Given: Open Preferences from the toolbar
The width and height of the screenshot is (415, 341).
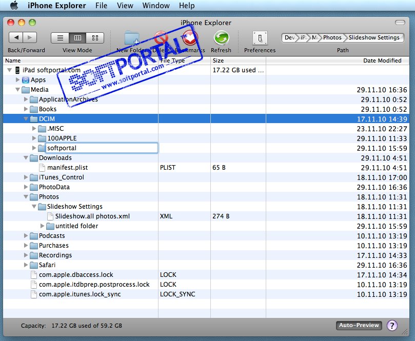Looking at the screenshot, I should [260, 38].
